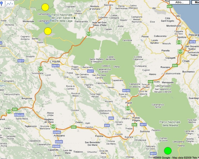Click the SS17 shield near Scoppito

pyautogui.click(x=21, y=61)
